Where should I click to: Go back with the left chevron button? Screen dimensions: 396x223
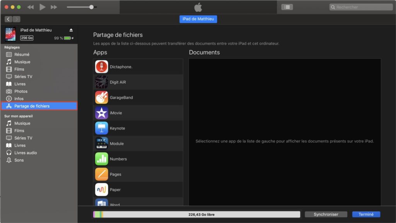click(x=9, y=19)
